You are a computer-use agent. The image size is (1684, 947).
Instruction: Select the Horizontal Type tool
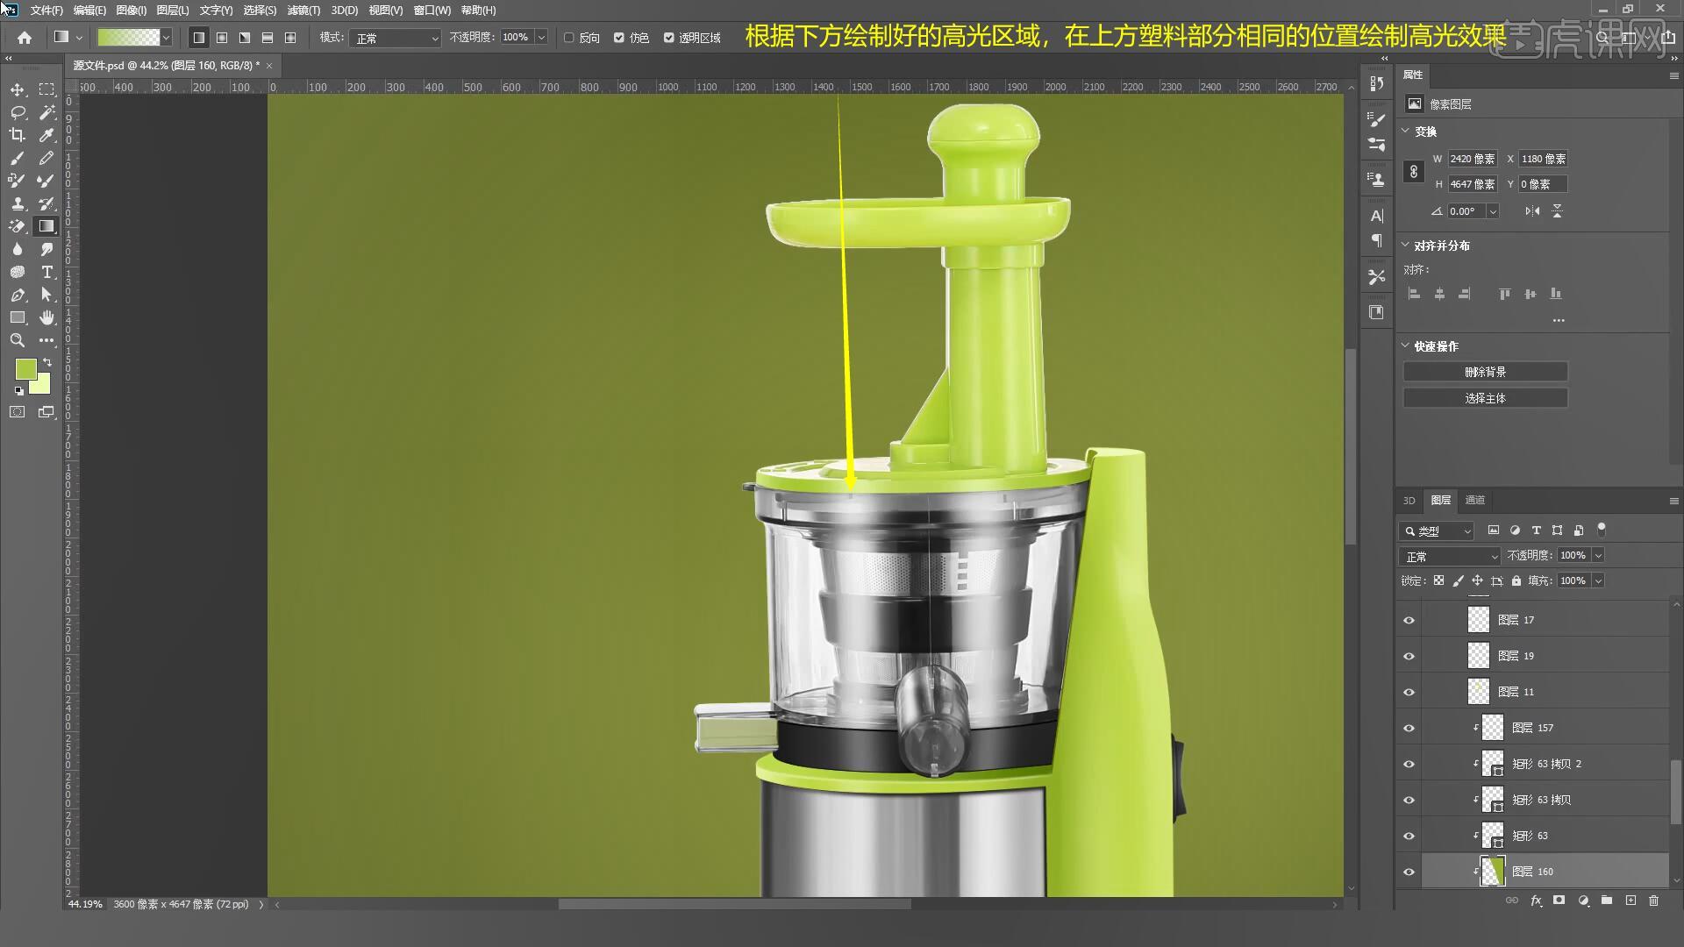click(x=46, y=272)
